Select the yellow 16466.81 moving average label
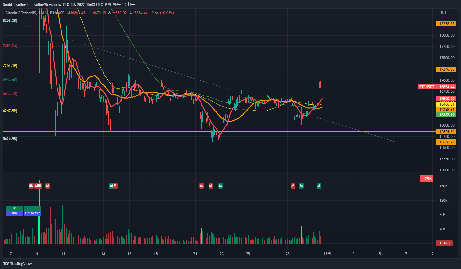 pos(447,104)
